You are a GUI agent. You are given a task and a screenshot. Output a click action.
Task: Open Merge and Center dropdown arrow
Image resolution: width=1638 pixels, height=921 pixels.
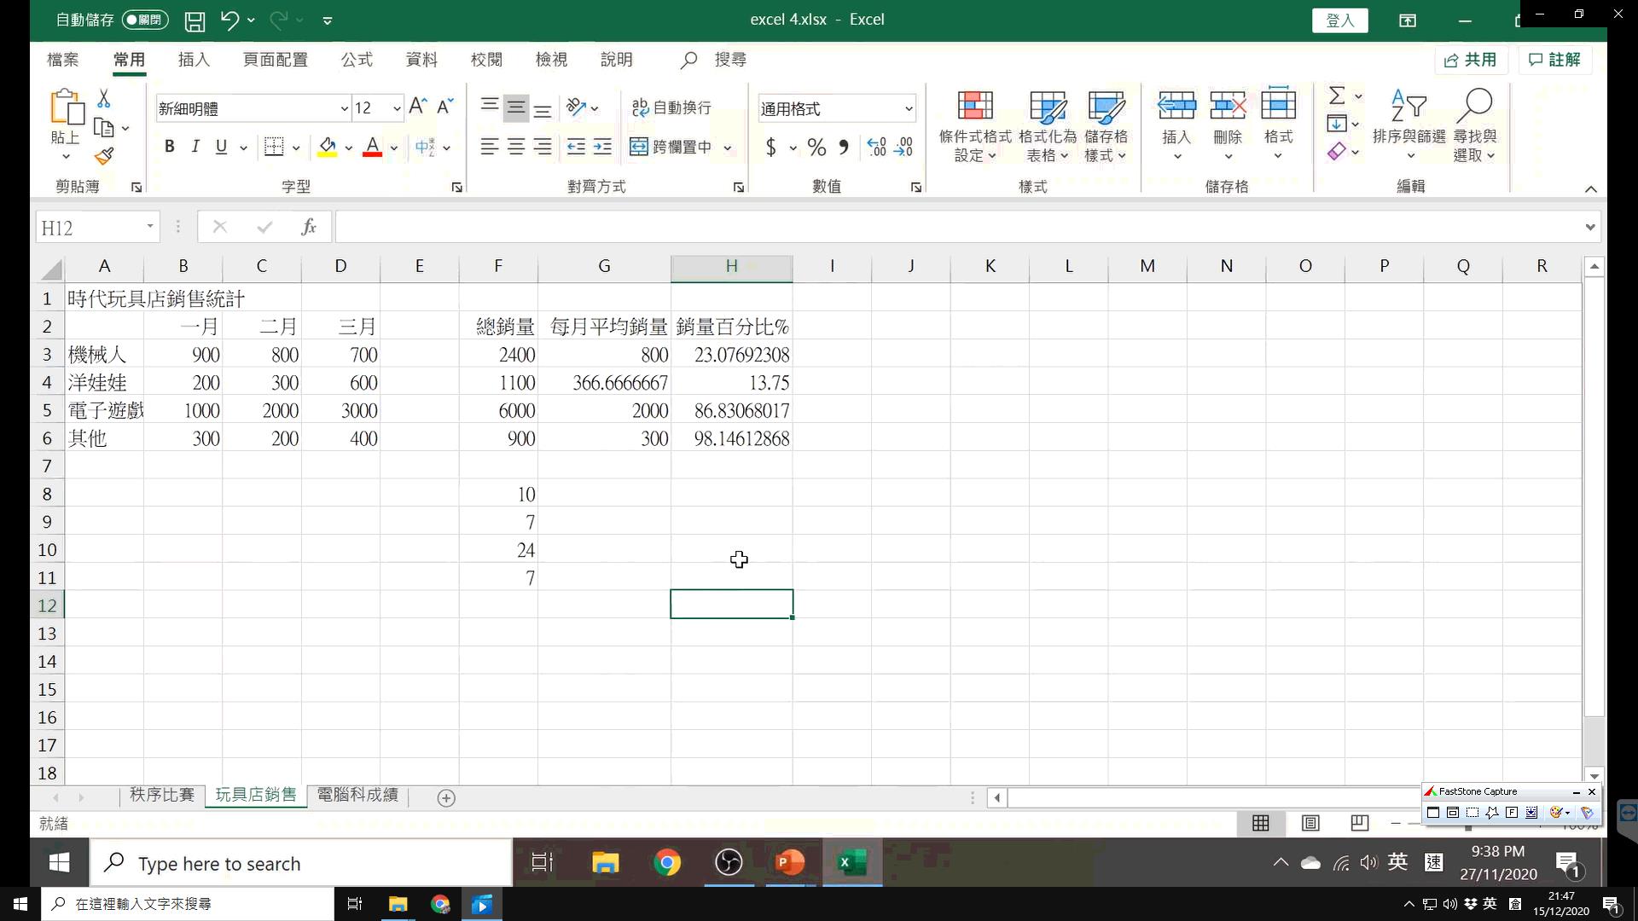click(x=728, y=148)
